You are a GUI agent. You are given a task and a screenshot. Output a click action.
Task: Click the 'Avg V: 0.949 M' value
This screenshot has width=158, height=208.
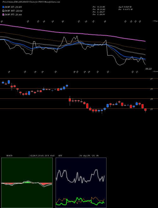(x=125, y=7)
